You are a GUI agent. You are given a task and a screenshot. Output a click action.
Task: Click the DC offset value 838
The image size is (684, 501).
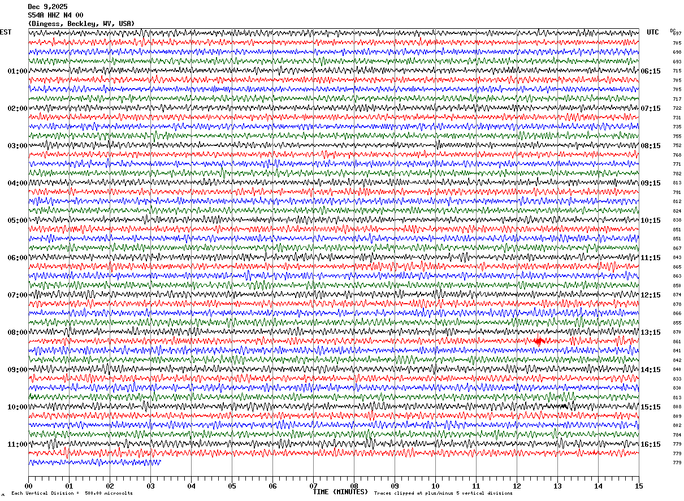coord(677,221)
